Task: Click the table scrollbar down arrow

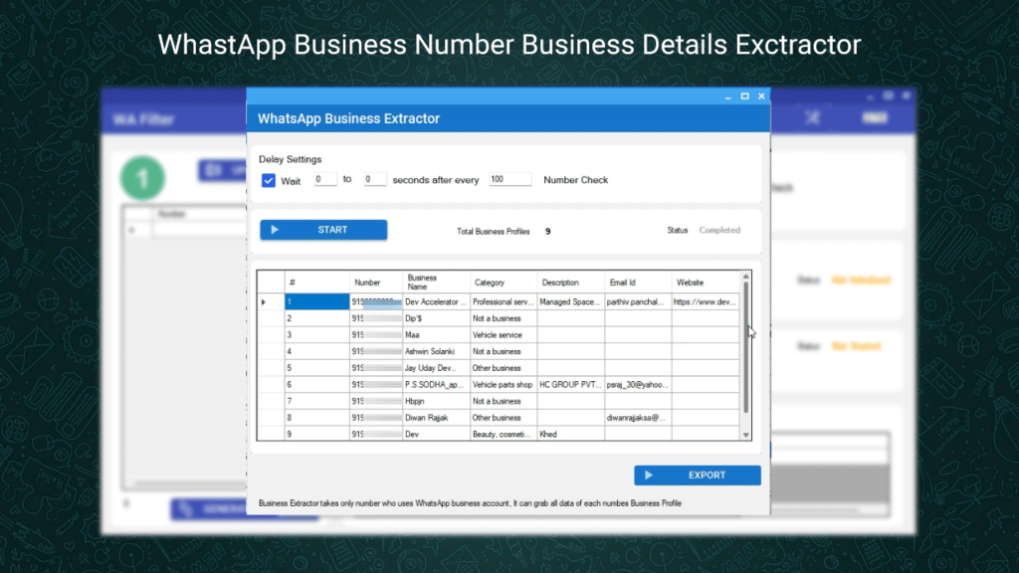Action: 746,435
